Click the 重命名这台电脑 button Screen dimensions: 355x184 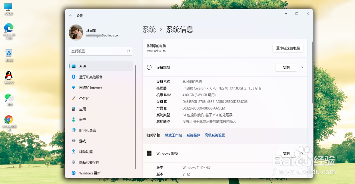click(288, 48)
